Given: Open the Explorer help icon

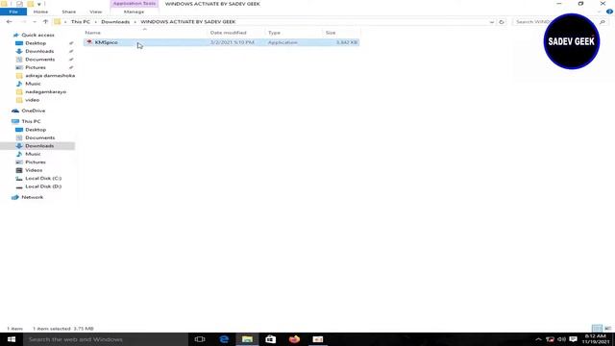Looking at the screenshot, I should (x=609, y=12).
